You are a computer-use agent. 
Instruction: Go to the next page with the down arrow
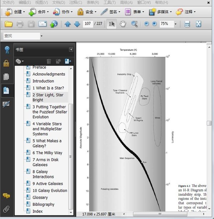click(77, 24)
